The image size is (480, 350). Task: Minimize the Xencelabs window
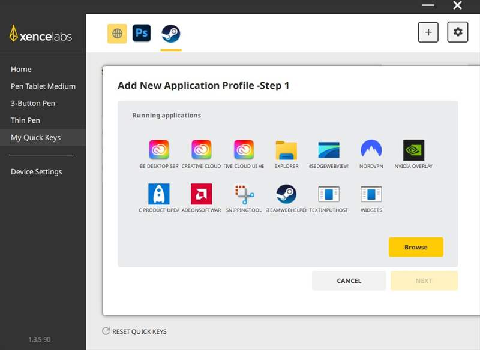(428, 5)
